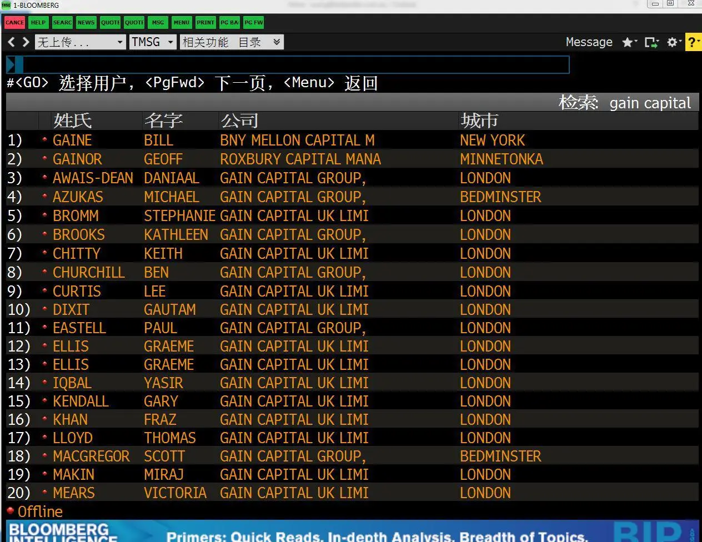Select user BROOKS KATHLEEN
This screenshot has width=702, height=542.
point(352,234)
